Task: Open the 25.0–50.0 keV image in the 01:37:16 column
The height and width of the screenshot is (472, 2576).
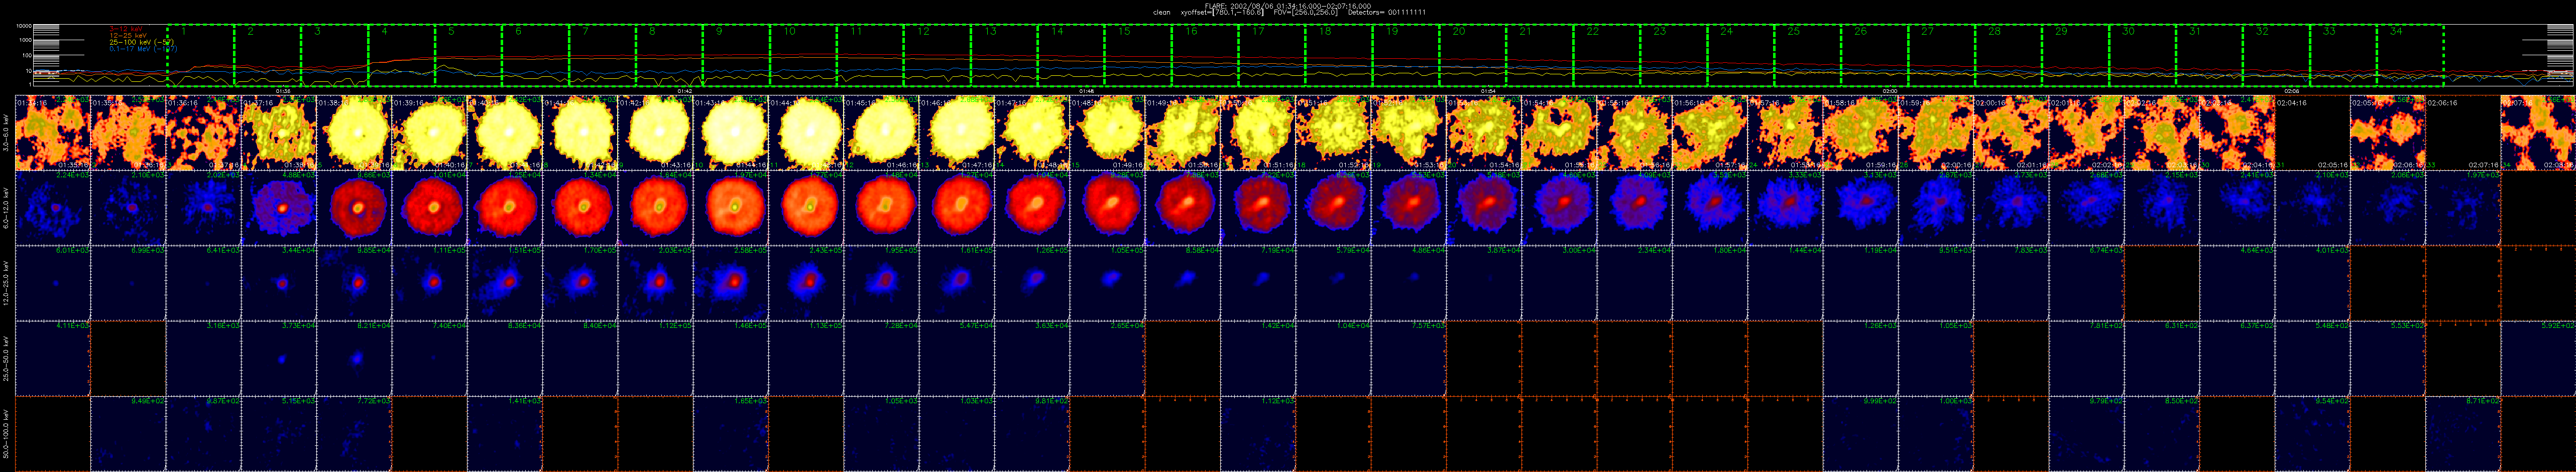Action: pos(279,359)
